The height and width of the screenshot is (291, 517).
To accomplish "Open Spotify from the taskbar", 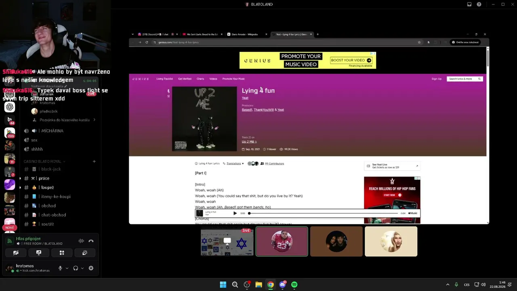I will pyautogui.click(x=294, y=285).
